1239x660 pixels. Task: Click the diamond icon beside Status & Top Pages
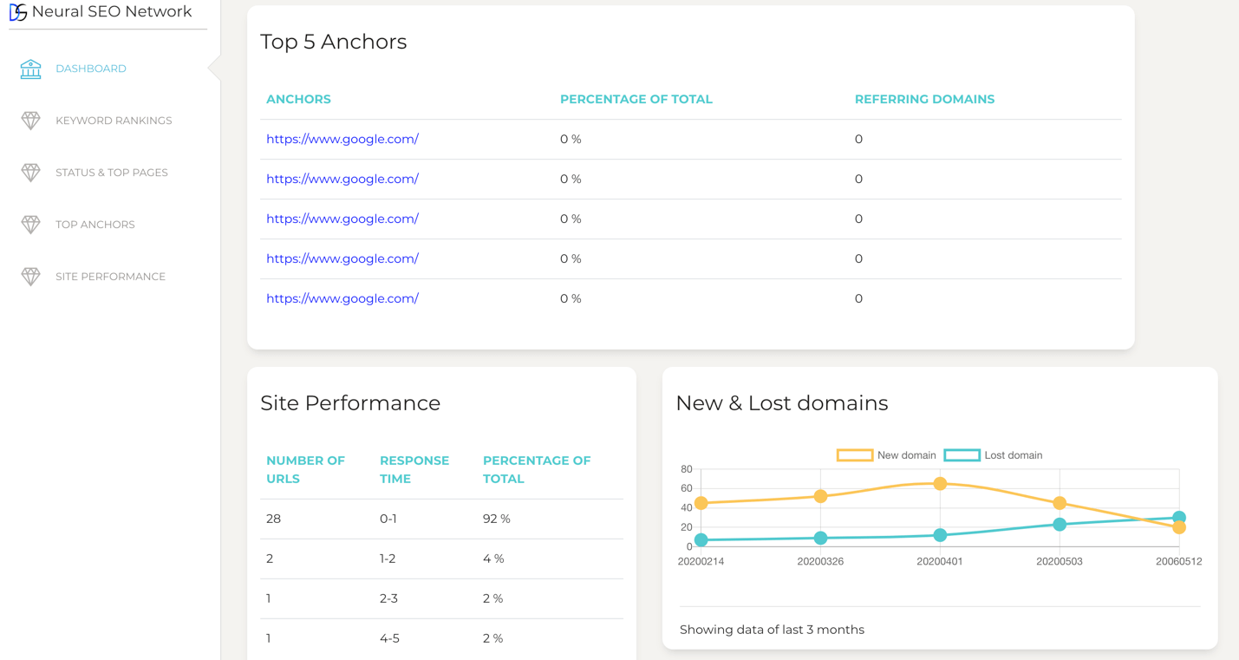click(30, 173)
